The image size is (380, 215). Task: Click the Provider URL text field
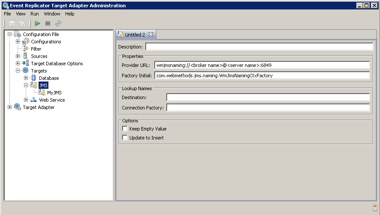click(262, 65)
